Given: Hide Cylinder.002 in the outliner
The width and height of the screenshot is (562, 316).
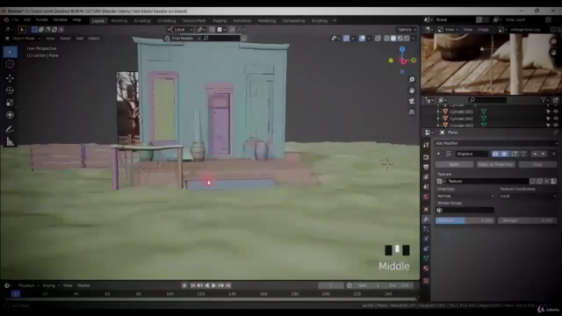Looking at the screenshot, I should 556,118.
